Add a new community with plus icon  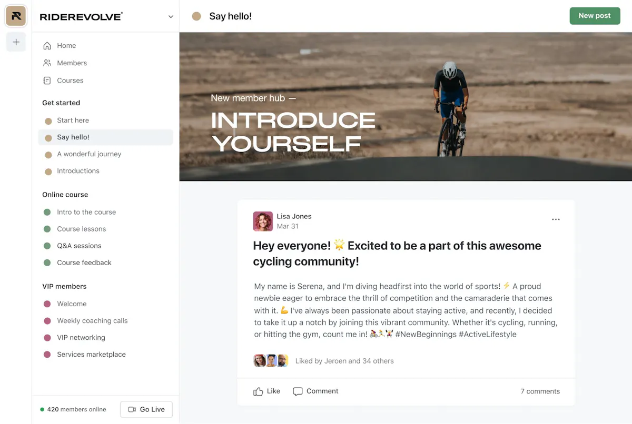click(16, 42)
